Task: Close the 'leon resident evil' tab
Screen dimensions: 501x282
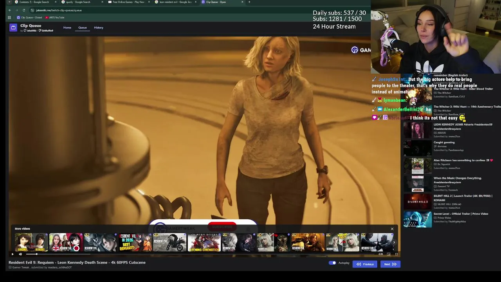Action: (x=196, y=2)
